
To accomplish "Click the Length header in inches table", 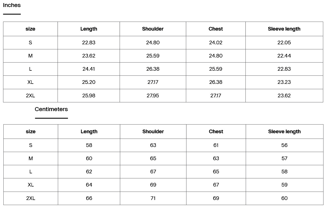I will point(89,29).
